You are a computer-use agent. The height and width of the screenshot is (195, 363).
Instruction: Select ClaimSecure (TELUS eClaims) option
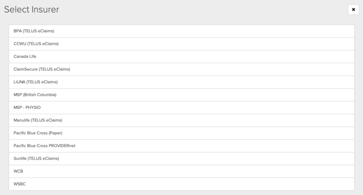[x=181, y=69]
